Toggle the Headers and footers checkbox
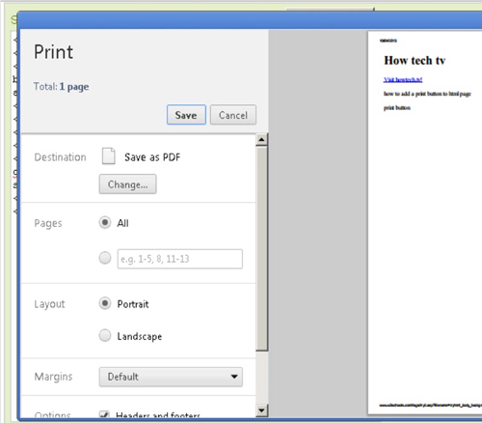Screen dimensions: 482x423 (x=104, y=414)
